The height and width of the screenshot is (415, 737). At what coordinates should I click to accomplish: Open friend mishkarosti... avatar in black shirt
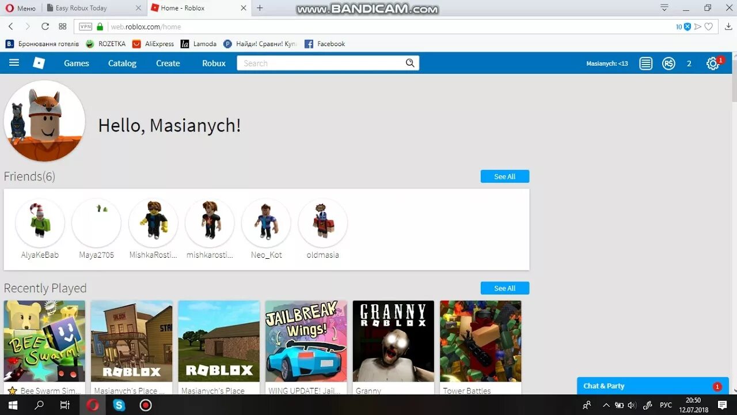pyautogui.click(x=210, y=223)
